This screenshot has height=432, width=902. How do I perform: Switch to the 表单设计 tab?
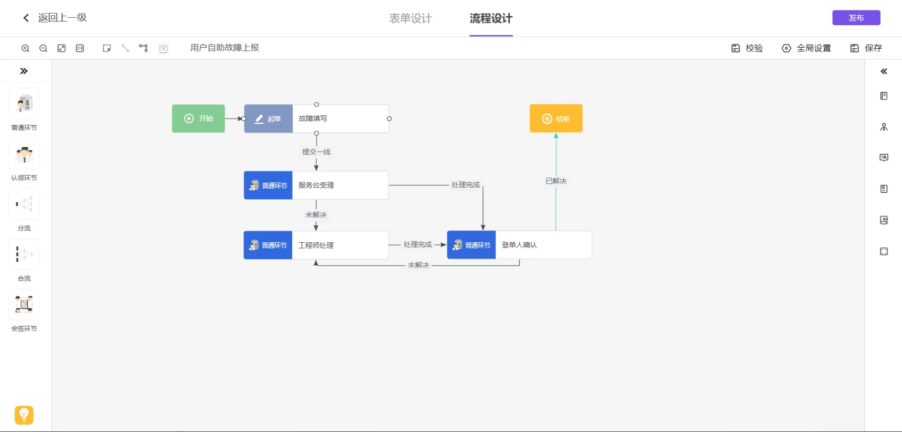pyautogui.click(x=410, y=18)
